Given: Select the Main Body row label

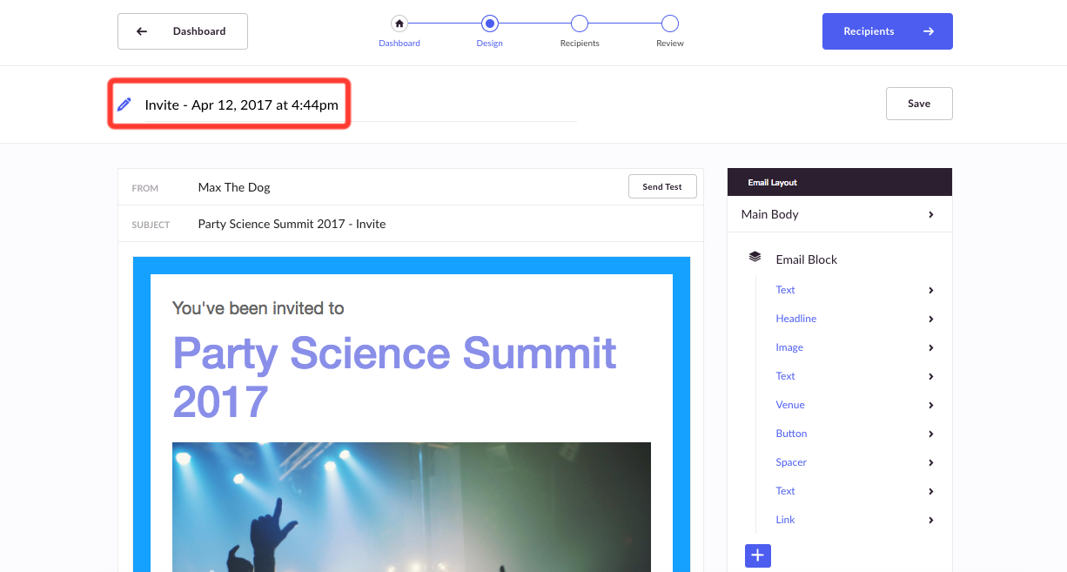Looking at the screenshot, I should [769, 214].
